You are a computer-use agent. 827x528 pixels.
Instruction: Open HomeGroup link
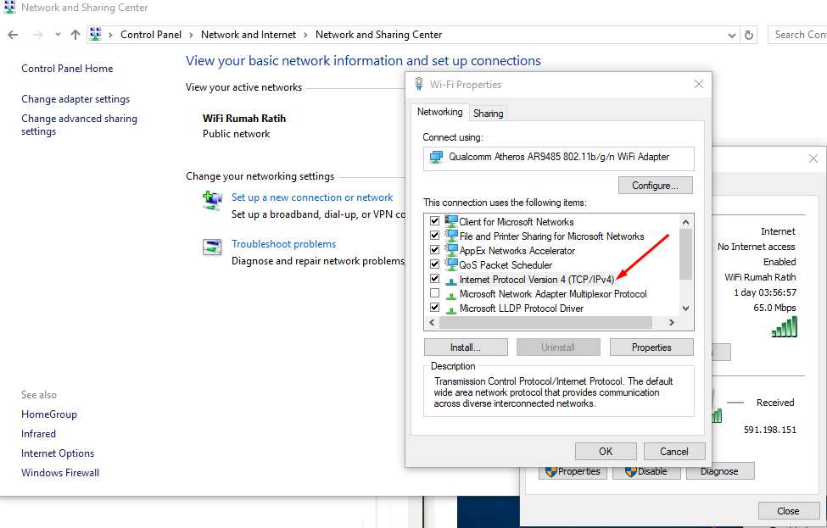(x=49, y=414)
